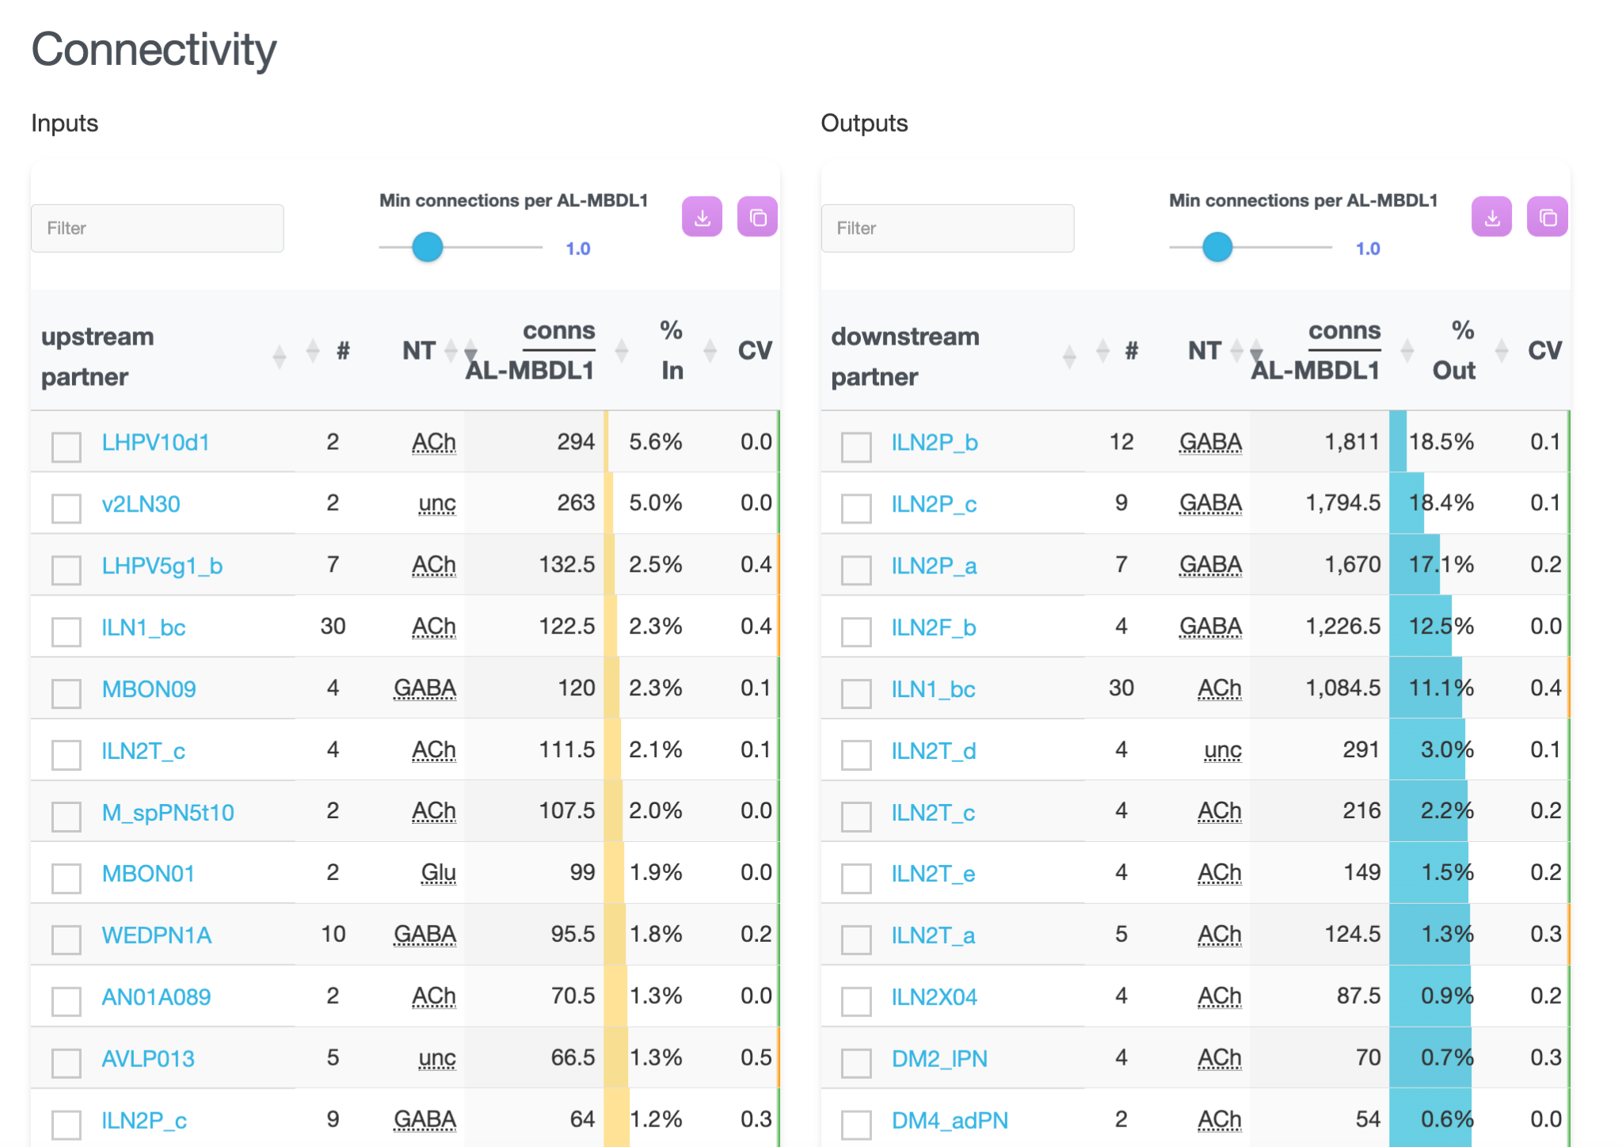Select the DM2_lPN row checkbox

click(x=856, y=1063)
